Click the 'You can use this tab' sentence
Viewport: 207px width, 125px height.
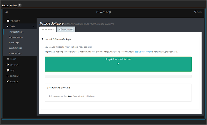click(68, 47)
